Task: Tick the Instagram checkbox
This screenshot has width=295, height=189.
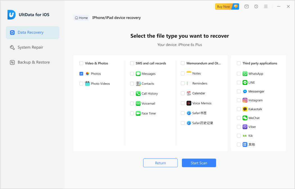Action: tap(239, 100)
